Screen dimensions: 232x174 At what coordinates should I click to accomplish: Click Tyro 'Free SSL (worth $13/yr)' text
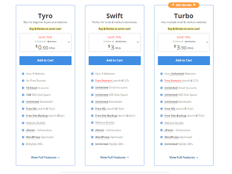[41, 109]
